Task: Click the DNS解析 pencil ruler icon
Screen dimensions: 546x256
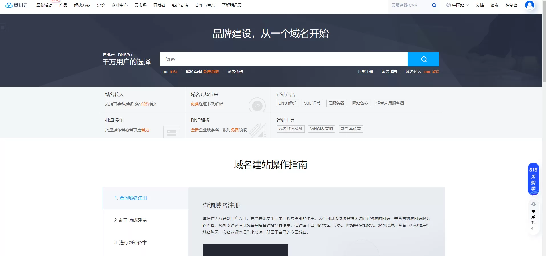Action: (x=258, y=131)
